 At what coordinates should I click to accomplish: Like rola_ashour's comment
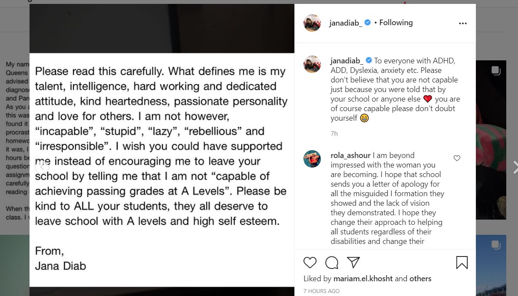457,158
